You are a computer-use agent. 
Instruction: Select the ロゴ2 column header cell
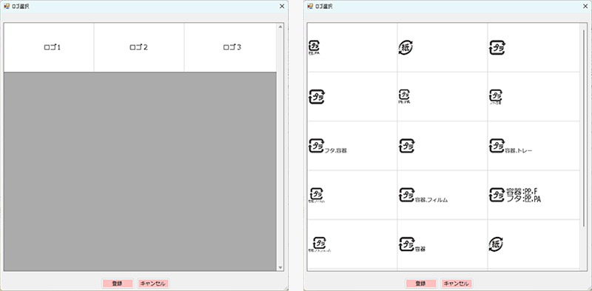(x=139, y=47)
